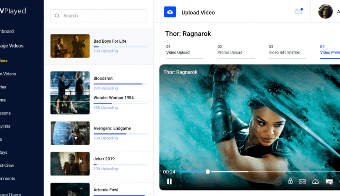Switch to the 01 Video Upload step
340x196 pixels.
(185, 51)
